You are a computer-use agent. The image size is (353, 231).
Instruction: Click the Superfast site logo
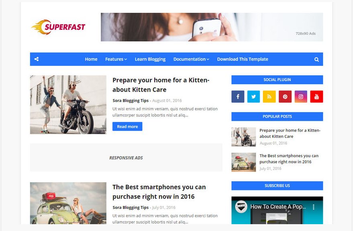click(x=58, y=27)
